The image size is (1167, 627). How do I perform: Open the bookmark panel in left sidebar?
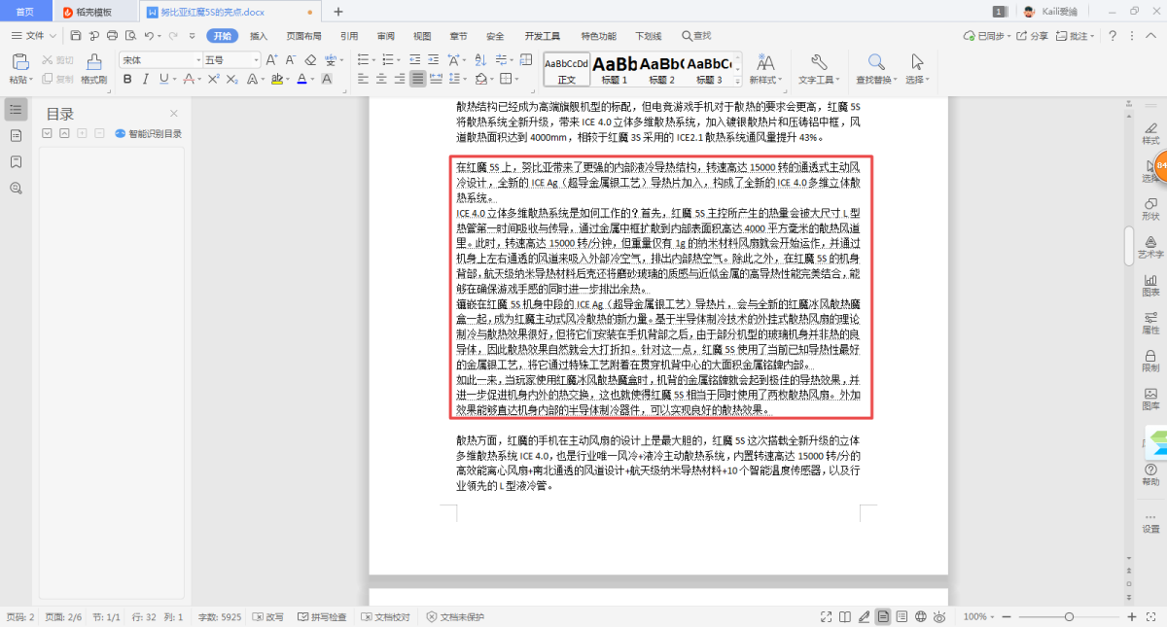pos(16,161)
